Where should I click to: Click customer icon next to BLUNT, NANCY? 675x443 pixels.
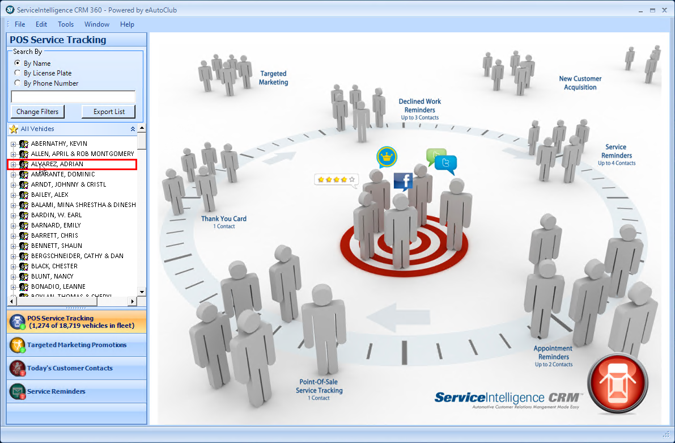(24, 276)
